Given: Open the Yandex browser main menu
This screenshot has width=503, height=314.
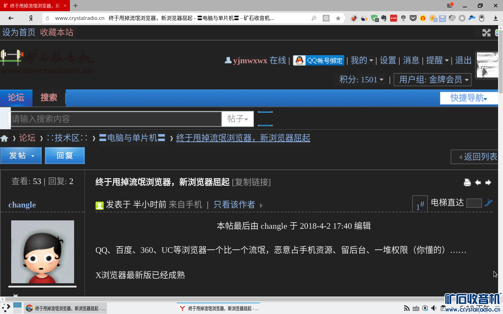Looking at the screenshot, I should (x=450, y=5).
